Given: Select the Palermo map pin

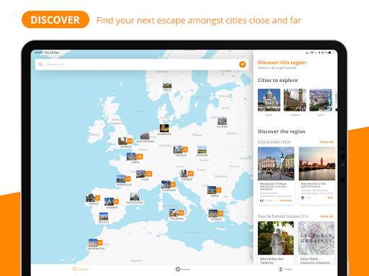Looking at the screenshot, I should [x=177, y=215].
